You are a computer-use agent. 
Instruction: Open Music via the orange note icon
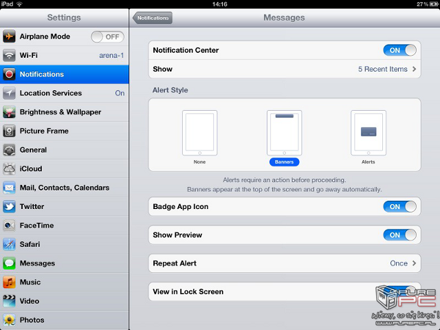tap(10, 282)
